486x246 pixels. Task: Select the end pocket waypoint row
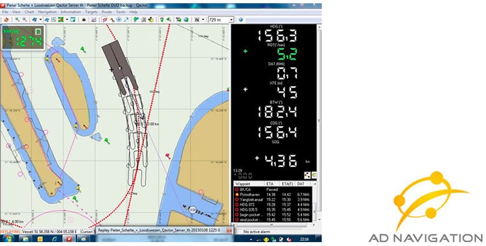[272, 219]
